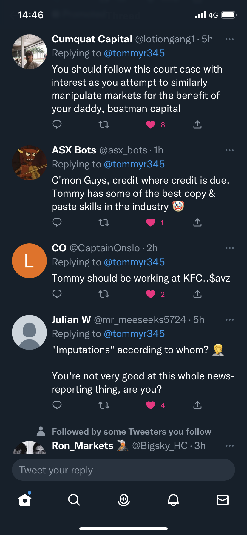Screen dimensions: 247x535
Task: Share CO's KFC tweet
Action: (197, 294)
